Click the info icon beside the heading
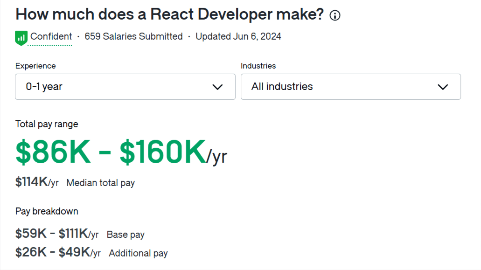Screen dimensions: 481x270 coord(334,15)
